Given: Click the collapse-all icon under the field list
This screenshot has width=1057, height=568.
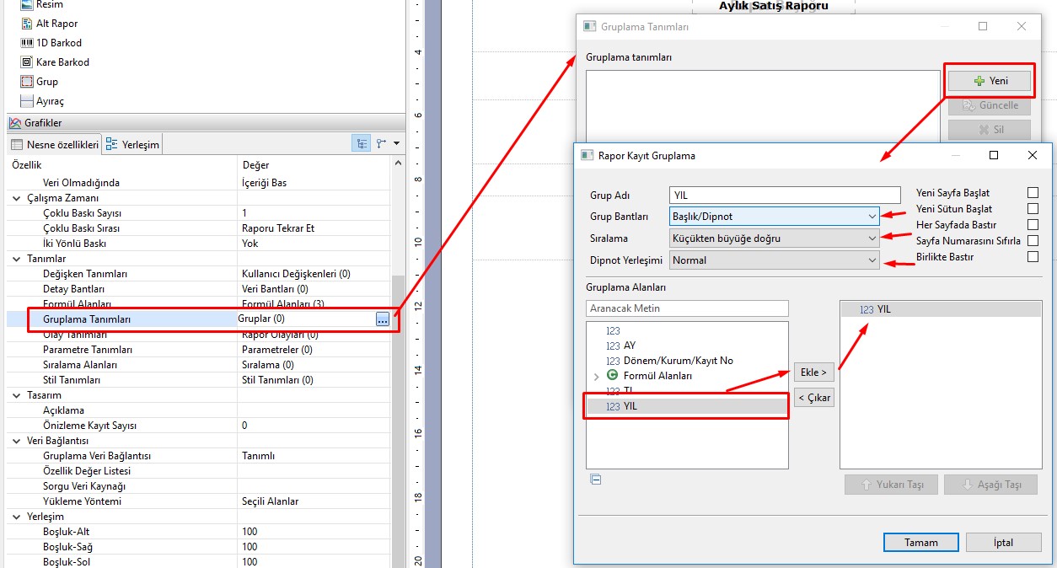Looking at the screenshot, I should point(596,480).
